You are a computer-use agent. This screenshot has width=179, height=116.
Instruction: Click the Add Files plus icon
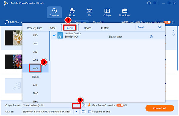[7, 22]
